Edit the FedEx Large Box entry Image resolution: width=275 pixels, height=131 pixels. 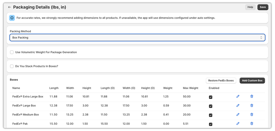point(238,105)
